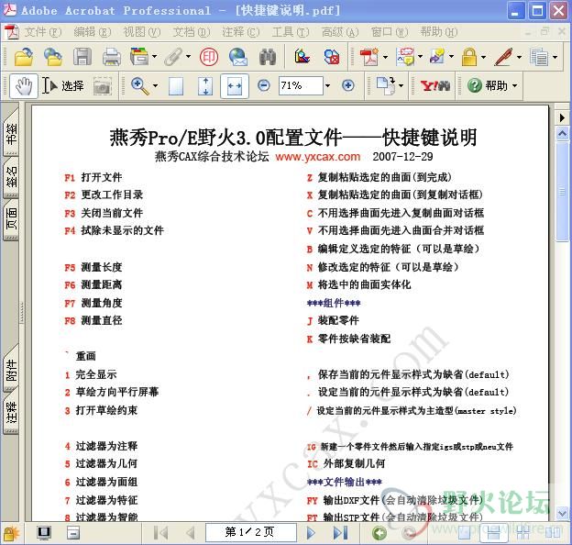Click the full screen view icon
The width and height of the screenshot is (572, 545).
pos(44,532)
